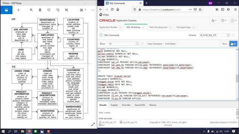239x134 pixels.
Task: Open the tracking protection shield icon
Action: coord(135,9)
